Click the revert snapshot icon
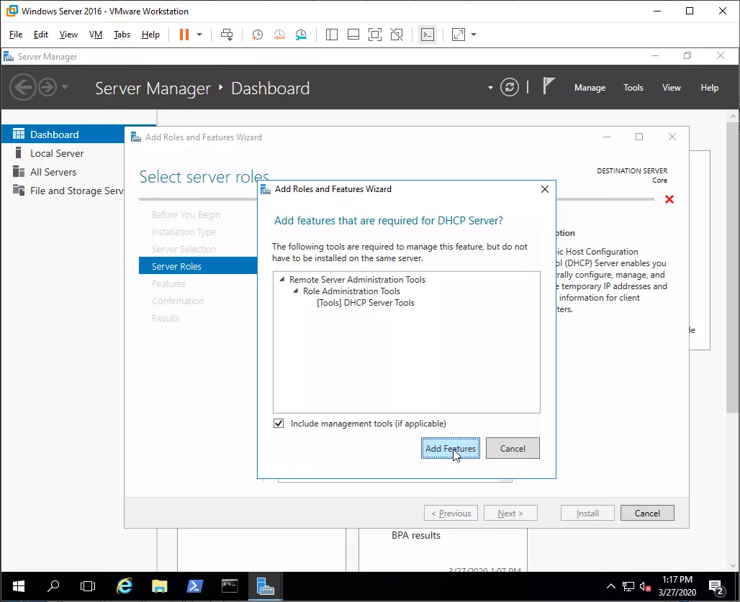The width and height of the screenshot is (740, 602). point(279,35)
